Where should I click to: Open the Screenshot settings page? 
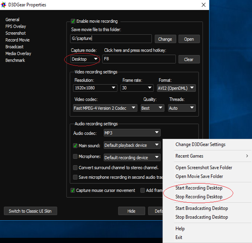coord(16,33)
